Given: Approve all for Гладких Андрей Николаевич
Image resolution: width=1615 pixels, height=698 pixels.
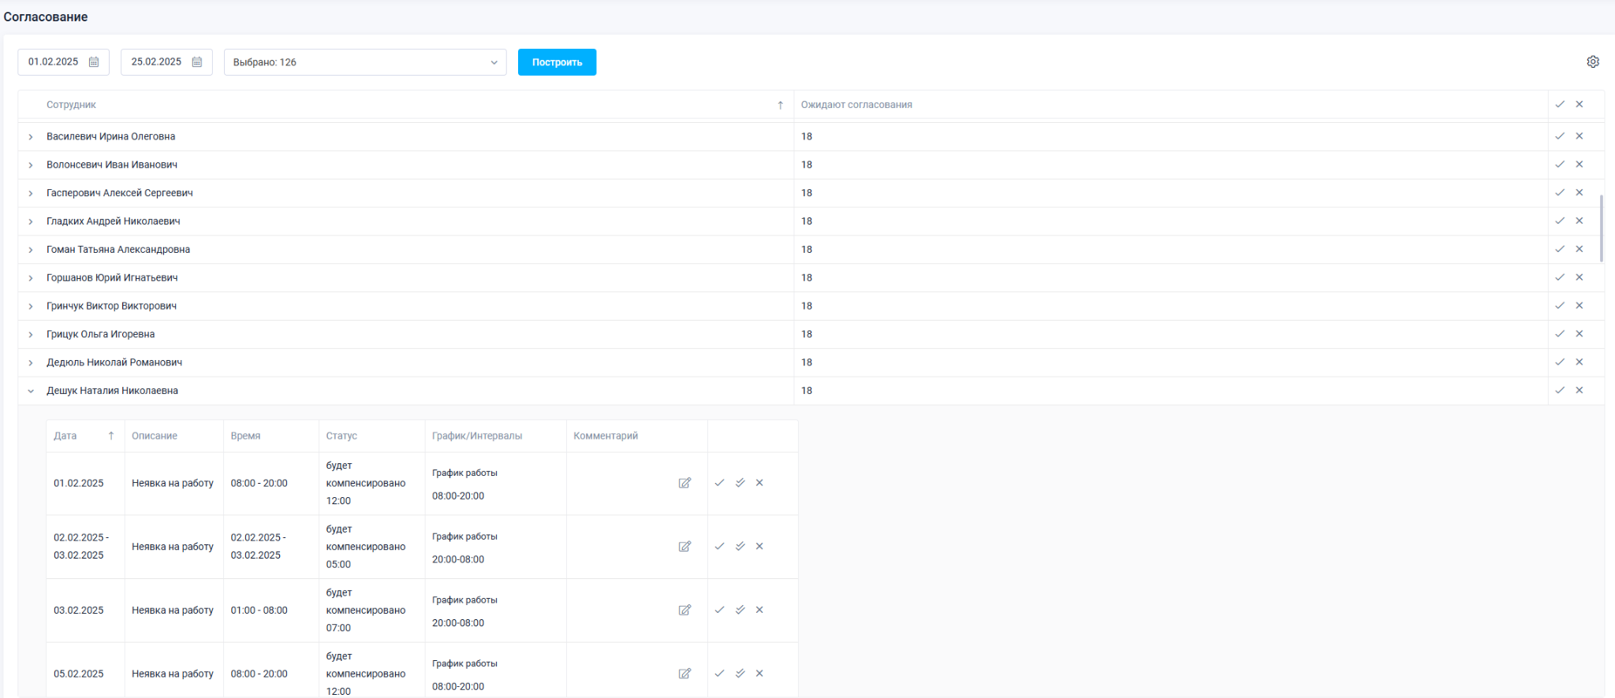Looking at the screenshot, I should coord(1559,221).
